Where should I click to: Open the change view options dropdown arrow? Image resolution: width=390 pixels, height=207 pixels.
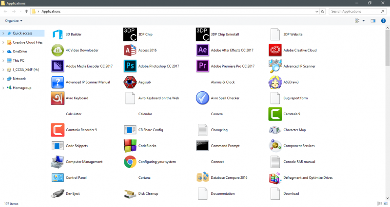point(363,21)
